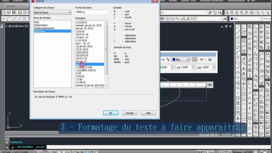Click the Annuler button
This screenshot has width=272, height=153.
130,113
